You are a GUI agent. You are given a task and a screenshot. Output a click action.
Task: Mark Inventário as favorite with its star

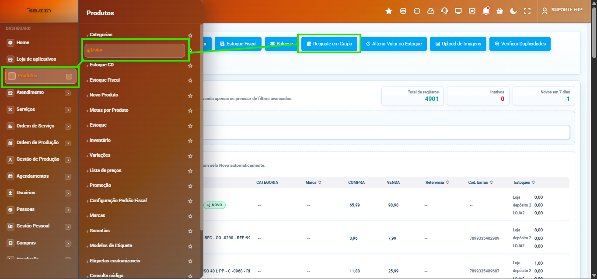[x=190, y=141]
